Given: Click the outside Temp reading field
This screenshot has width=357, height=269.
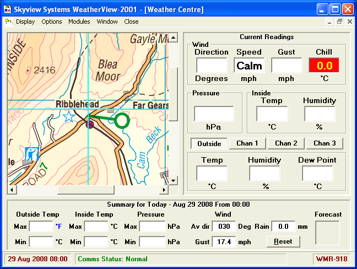Looking at the screenshot, I should pos(212,173).
